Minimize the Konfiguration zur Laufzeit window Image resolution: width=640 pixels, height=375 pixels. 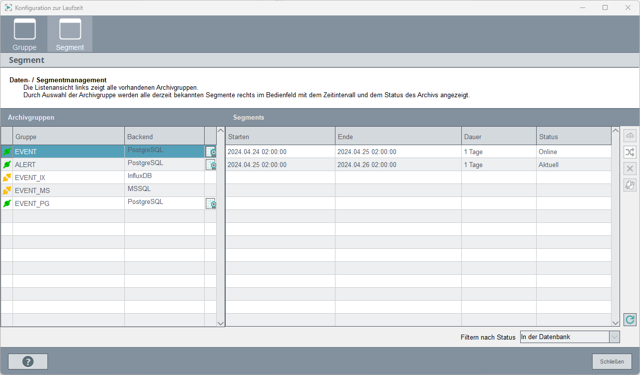coord(582,7)
